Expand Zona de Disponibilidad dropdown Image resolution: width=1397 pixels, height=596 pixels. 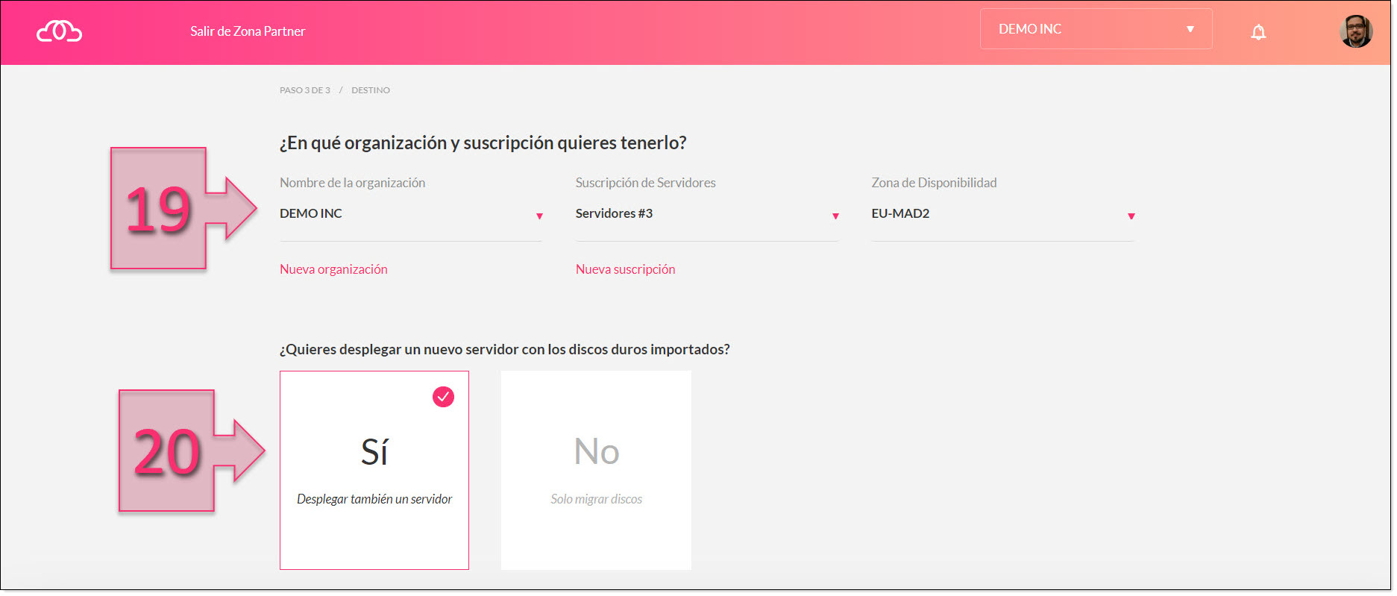pos(1003,215)
